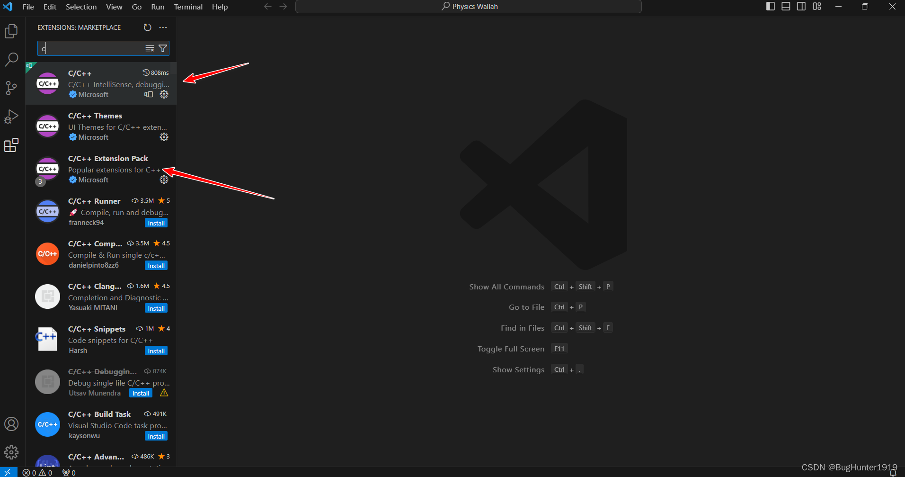Open C/C++ Extension Pack details
The width and height of the screenshot is (905, 477).
tap(101, 169)
